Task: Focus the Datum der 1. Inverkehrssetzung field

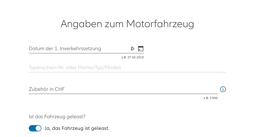Action: (79, 49)
